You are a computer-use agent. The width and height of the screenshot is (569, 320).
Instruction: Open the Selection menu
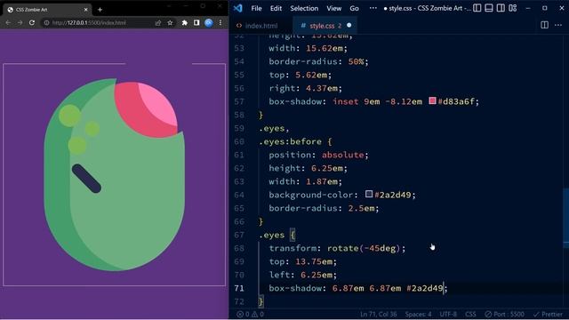tap(304, 8)
